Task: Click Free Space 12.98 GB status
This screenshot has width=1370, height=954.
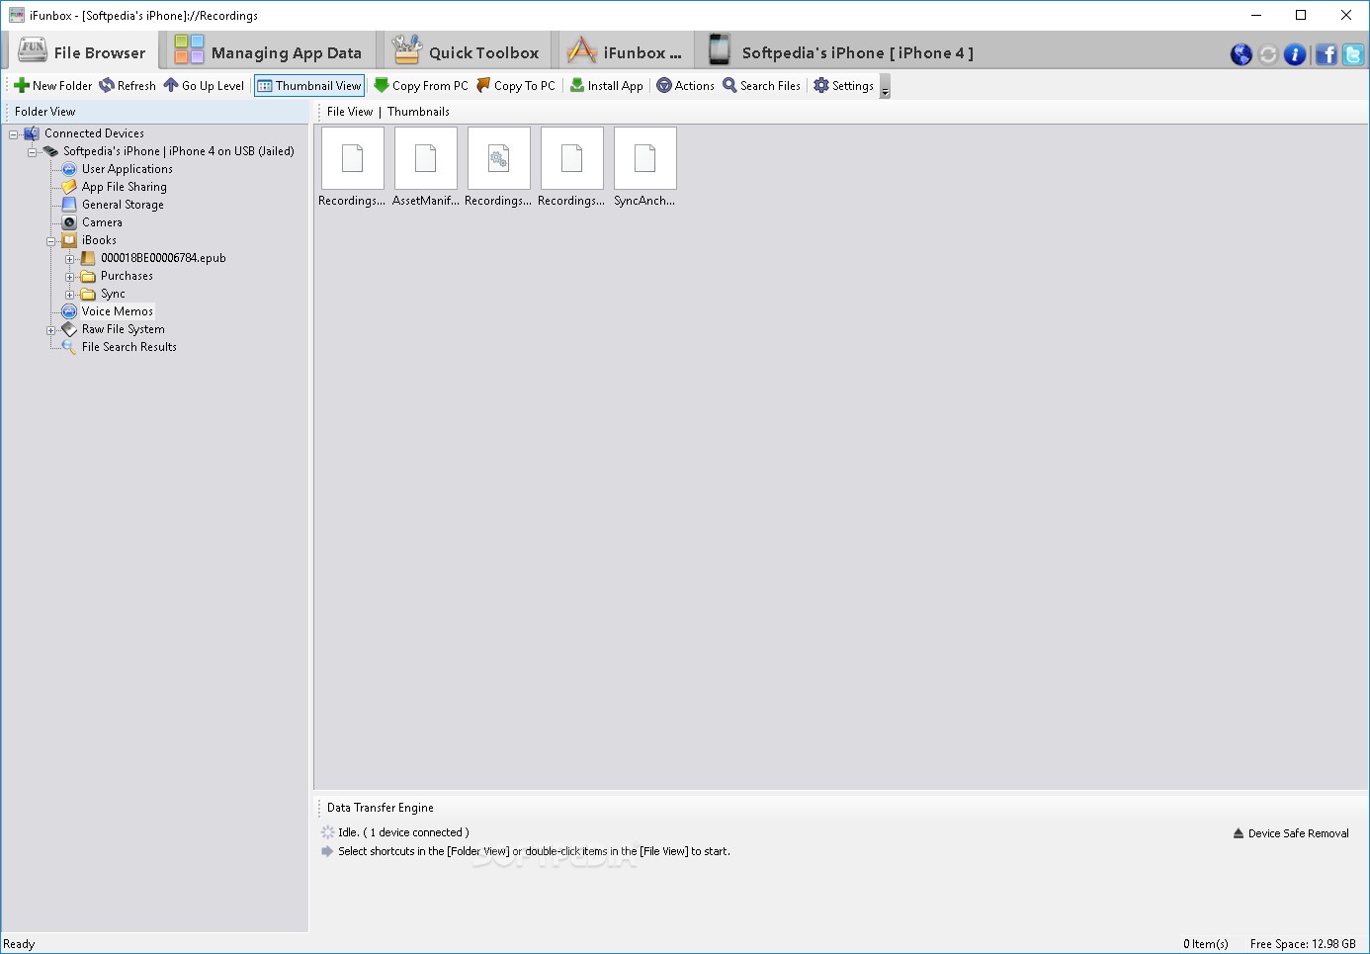Action: (x=1303, y=944)
